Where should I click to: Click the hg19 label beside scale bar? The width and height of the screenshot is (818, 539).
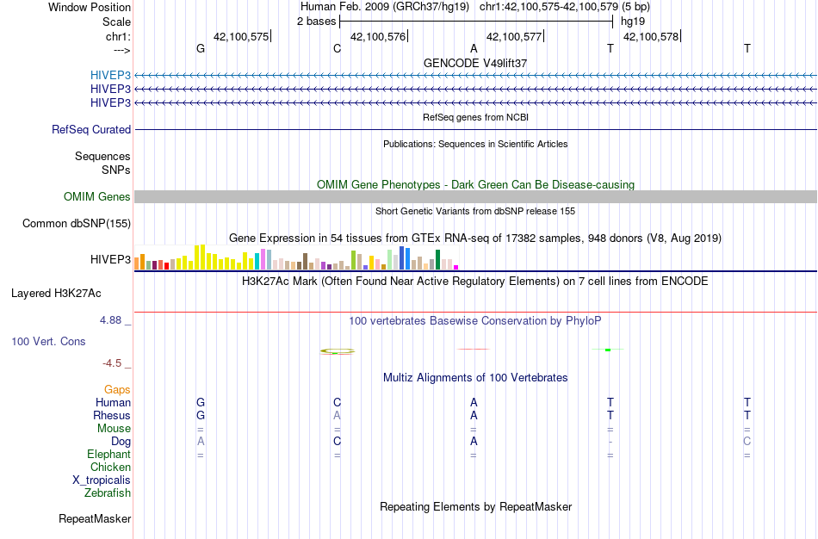coord(633,22)
